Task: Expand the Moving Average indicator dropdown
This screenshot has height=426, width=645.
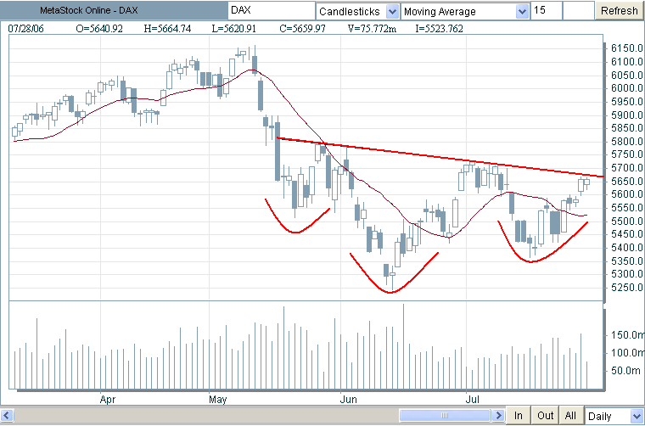Action: pos(522,11)
